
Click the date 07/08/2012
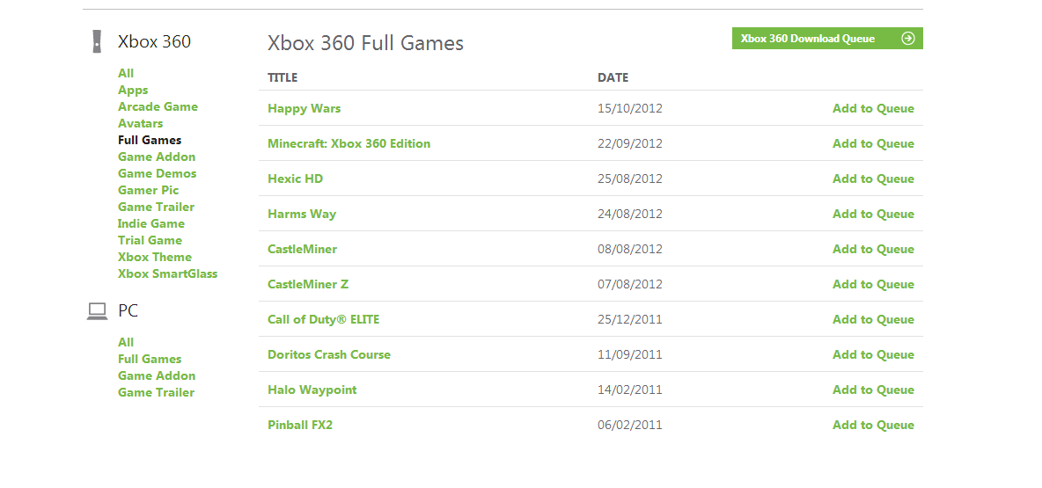click(630, 284)
